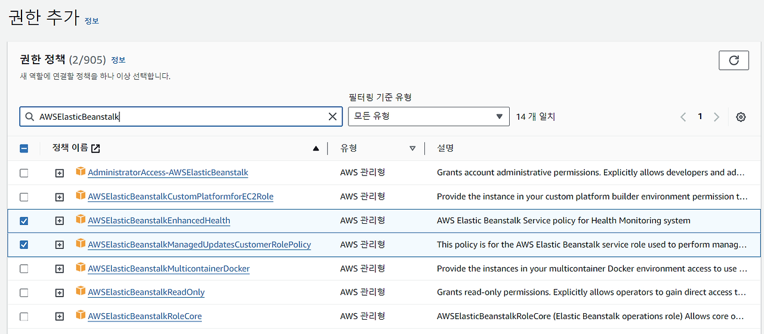Image resolution: width=764 pixels, height=334 pixels.
Task: Toggle the select-all policies checkbox
Action: pos(24,149)
